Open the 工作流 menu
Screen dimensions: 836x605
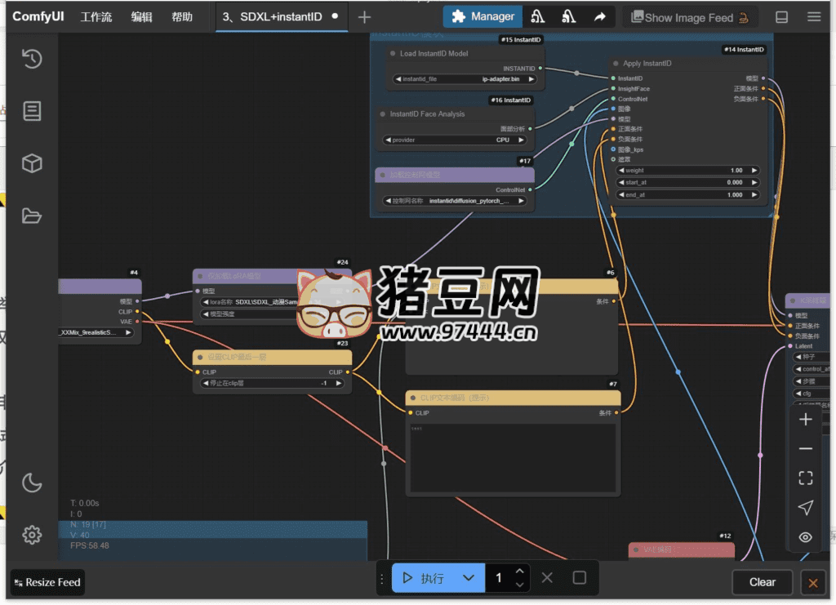(96, 16)
